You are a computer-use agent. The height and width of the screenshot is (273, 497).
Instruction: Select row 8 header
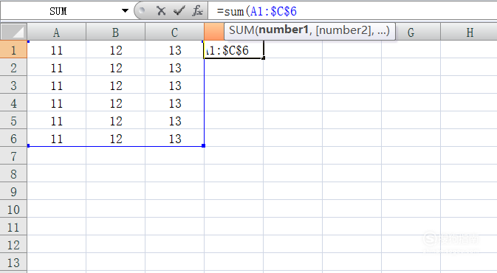click(x=13, y=174)
